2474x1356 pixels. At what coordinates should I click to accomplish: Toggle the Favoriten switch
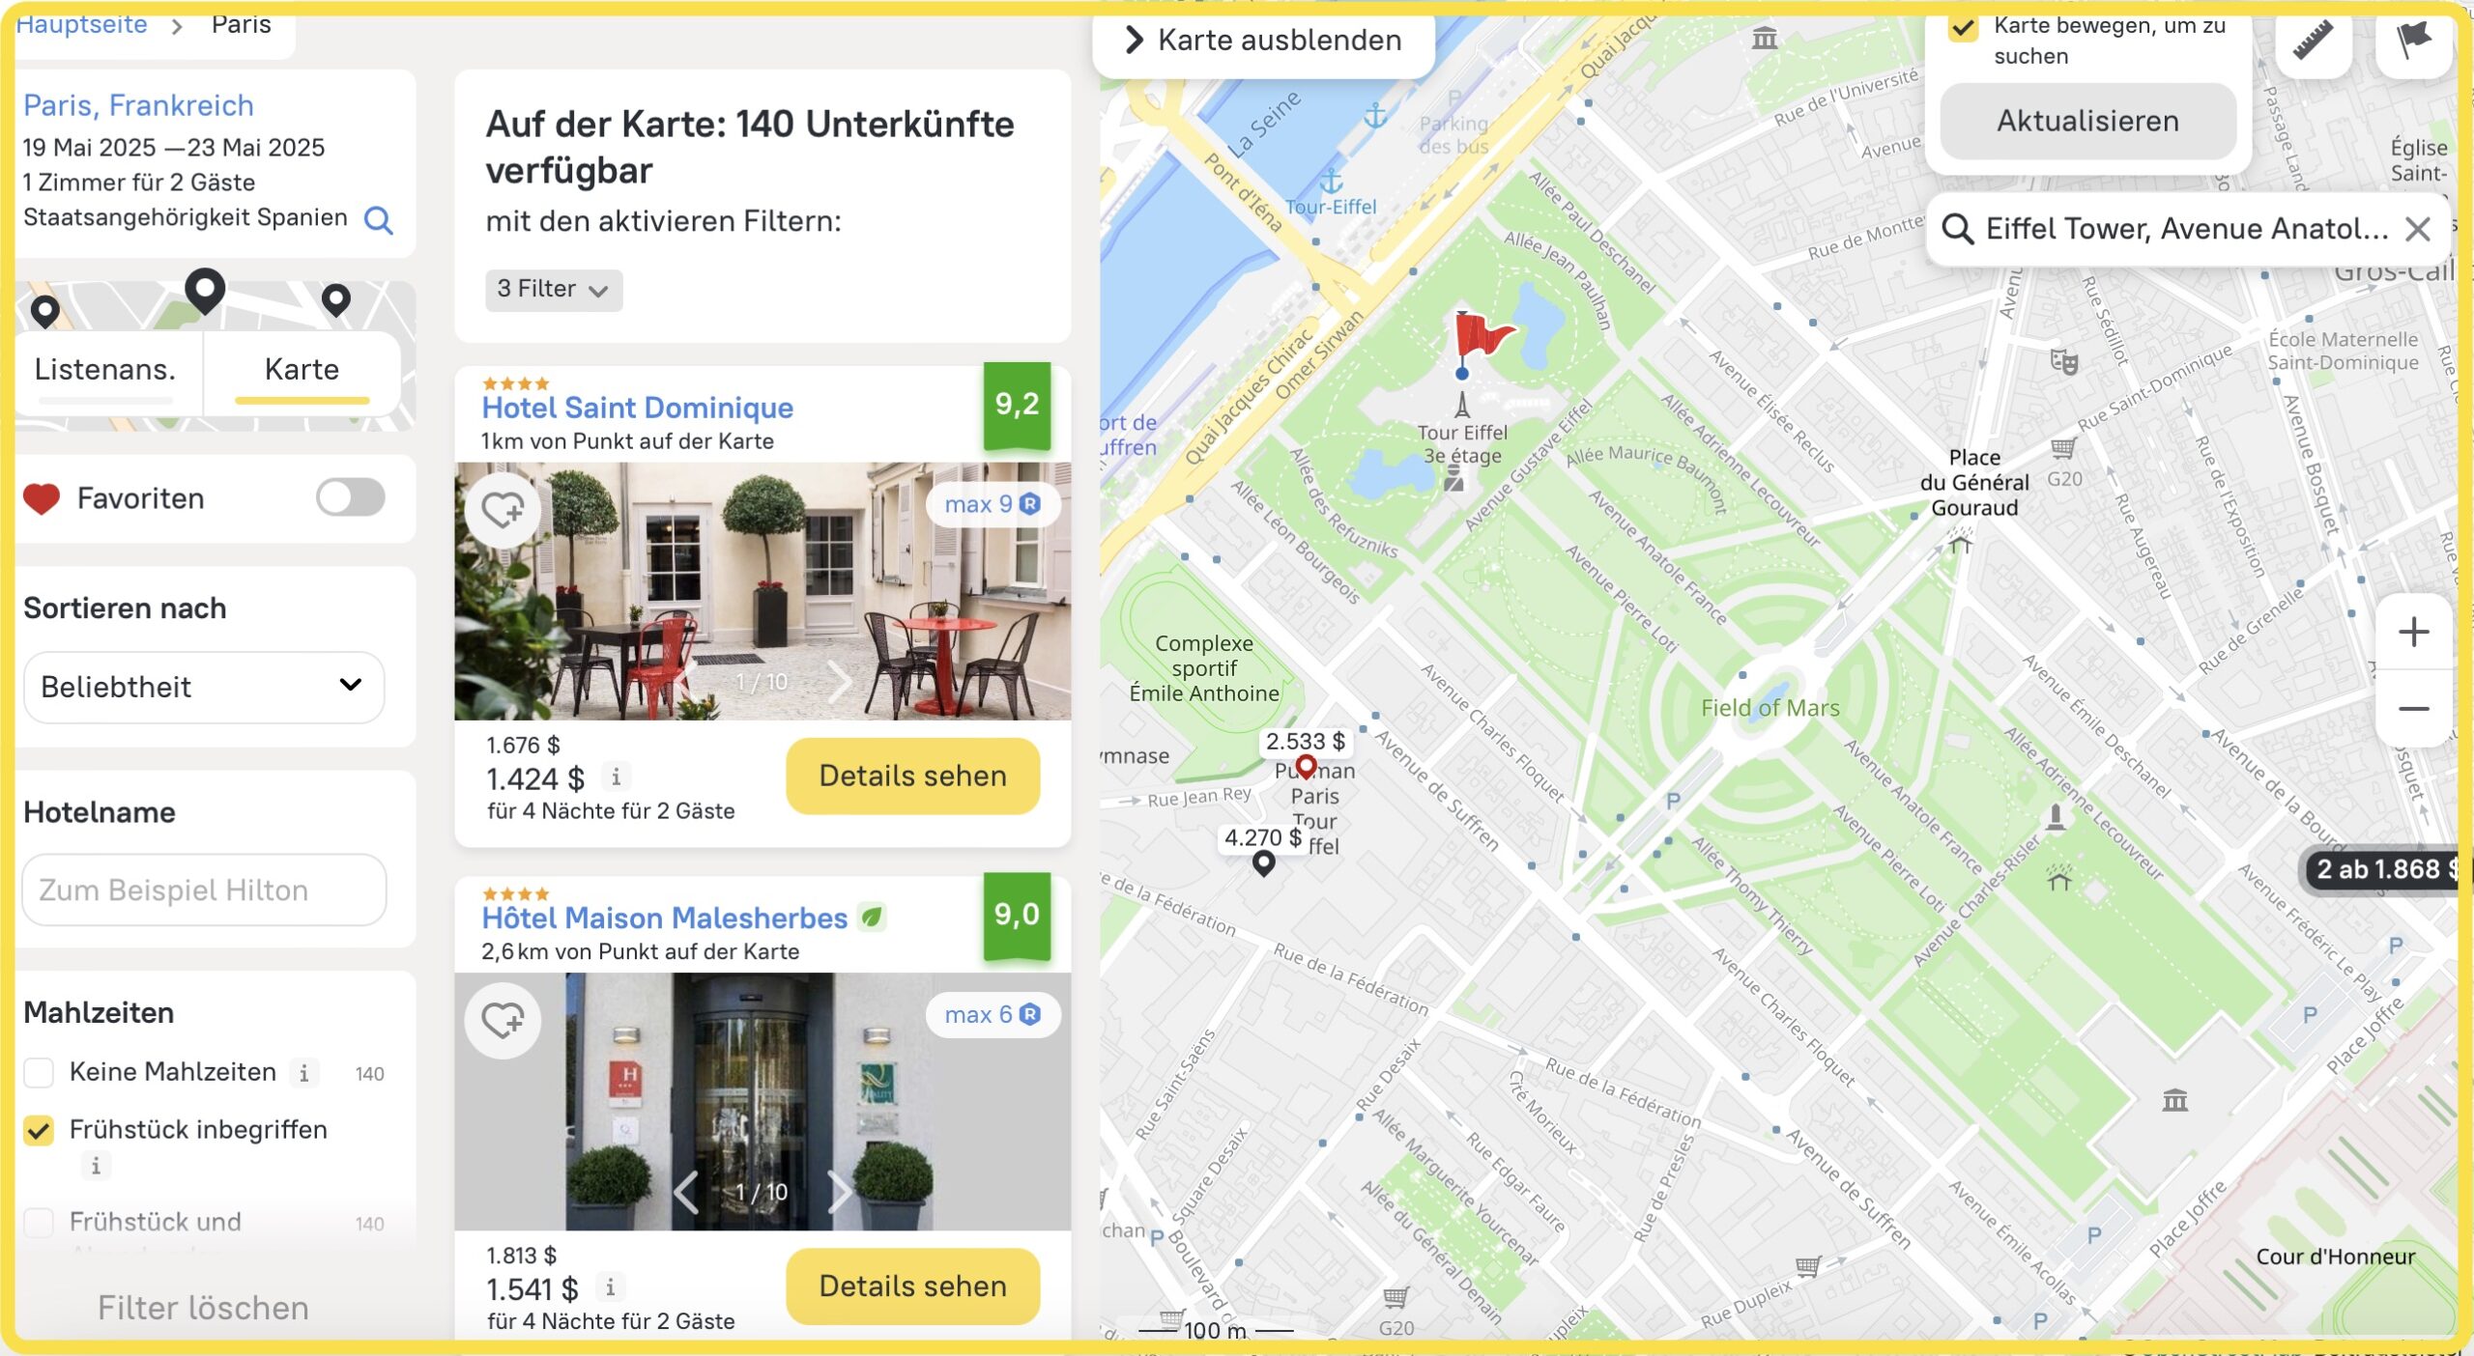coord(350,498)
